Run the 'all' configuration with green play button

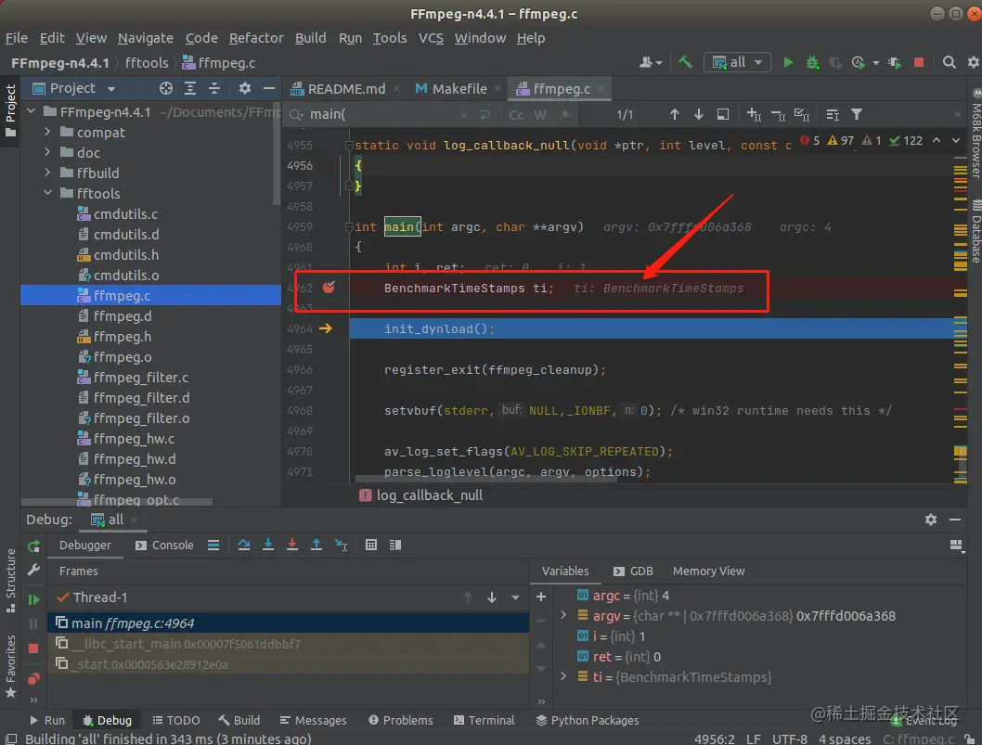click(x=789, y=62)
